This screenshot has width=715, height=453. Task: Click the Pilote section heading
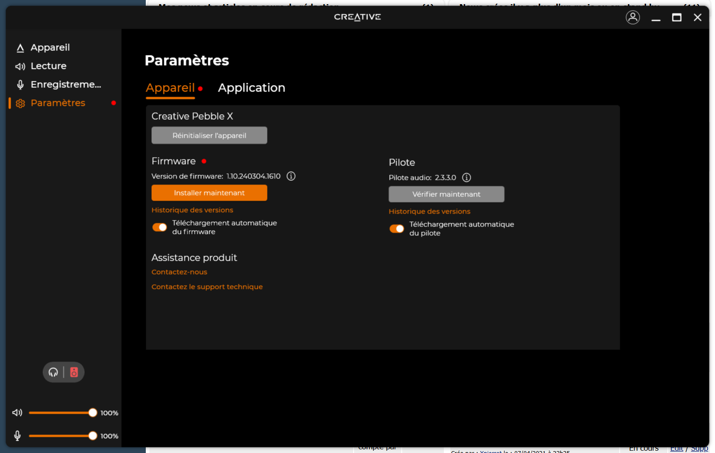(402, 162)
